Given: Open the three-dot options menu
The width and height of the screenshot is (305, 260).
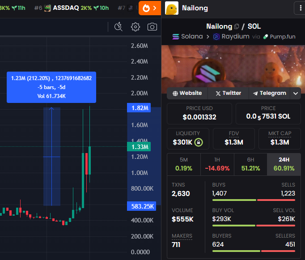Looking at the screenshot, I should click(301, 8).
